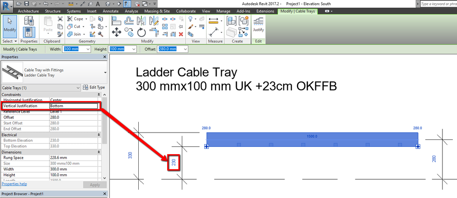Click the Open folder icon in quick access toolbar

(19, 4)
